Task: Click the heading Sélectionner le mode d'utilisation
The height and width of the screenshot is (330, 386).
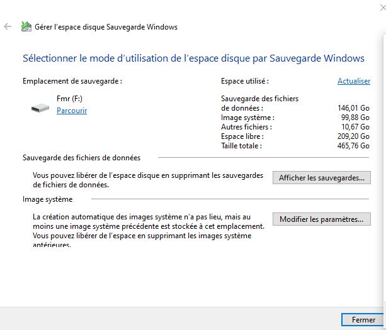Action: [193, 58]
